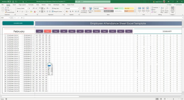Go to the DASHBOARD button

(x=18, y=23)
